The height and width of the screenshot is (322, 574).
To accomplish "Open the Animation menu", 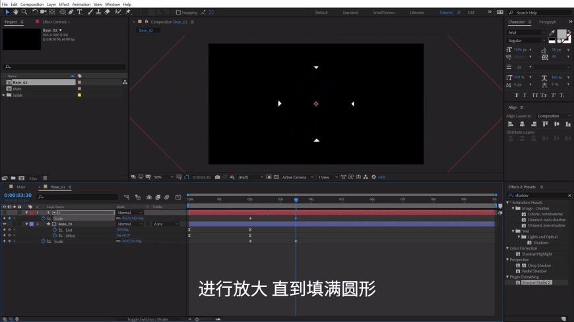I will coord(81,5).
